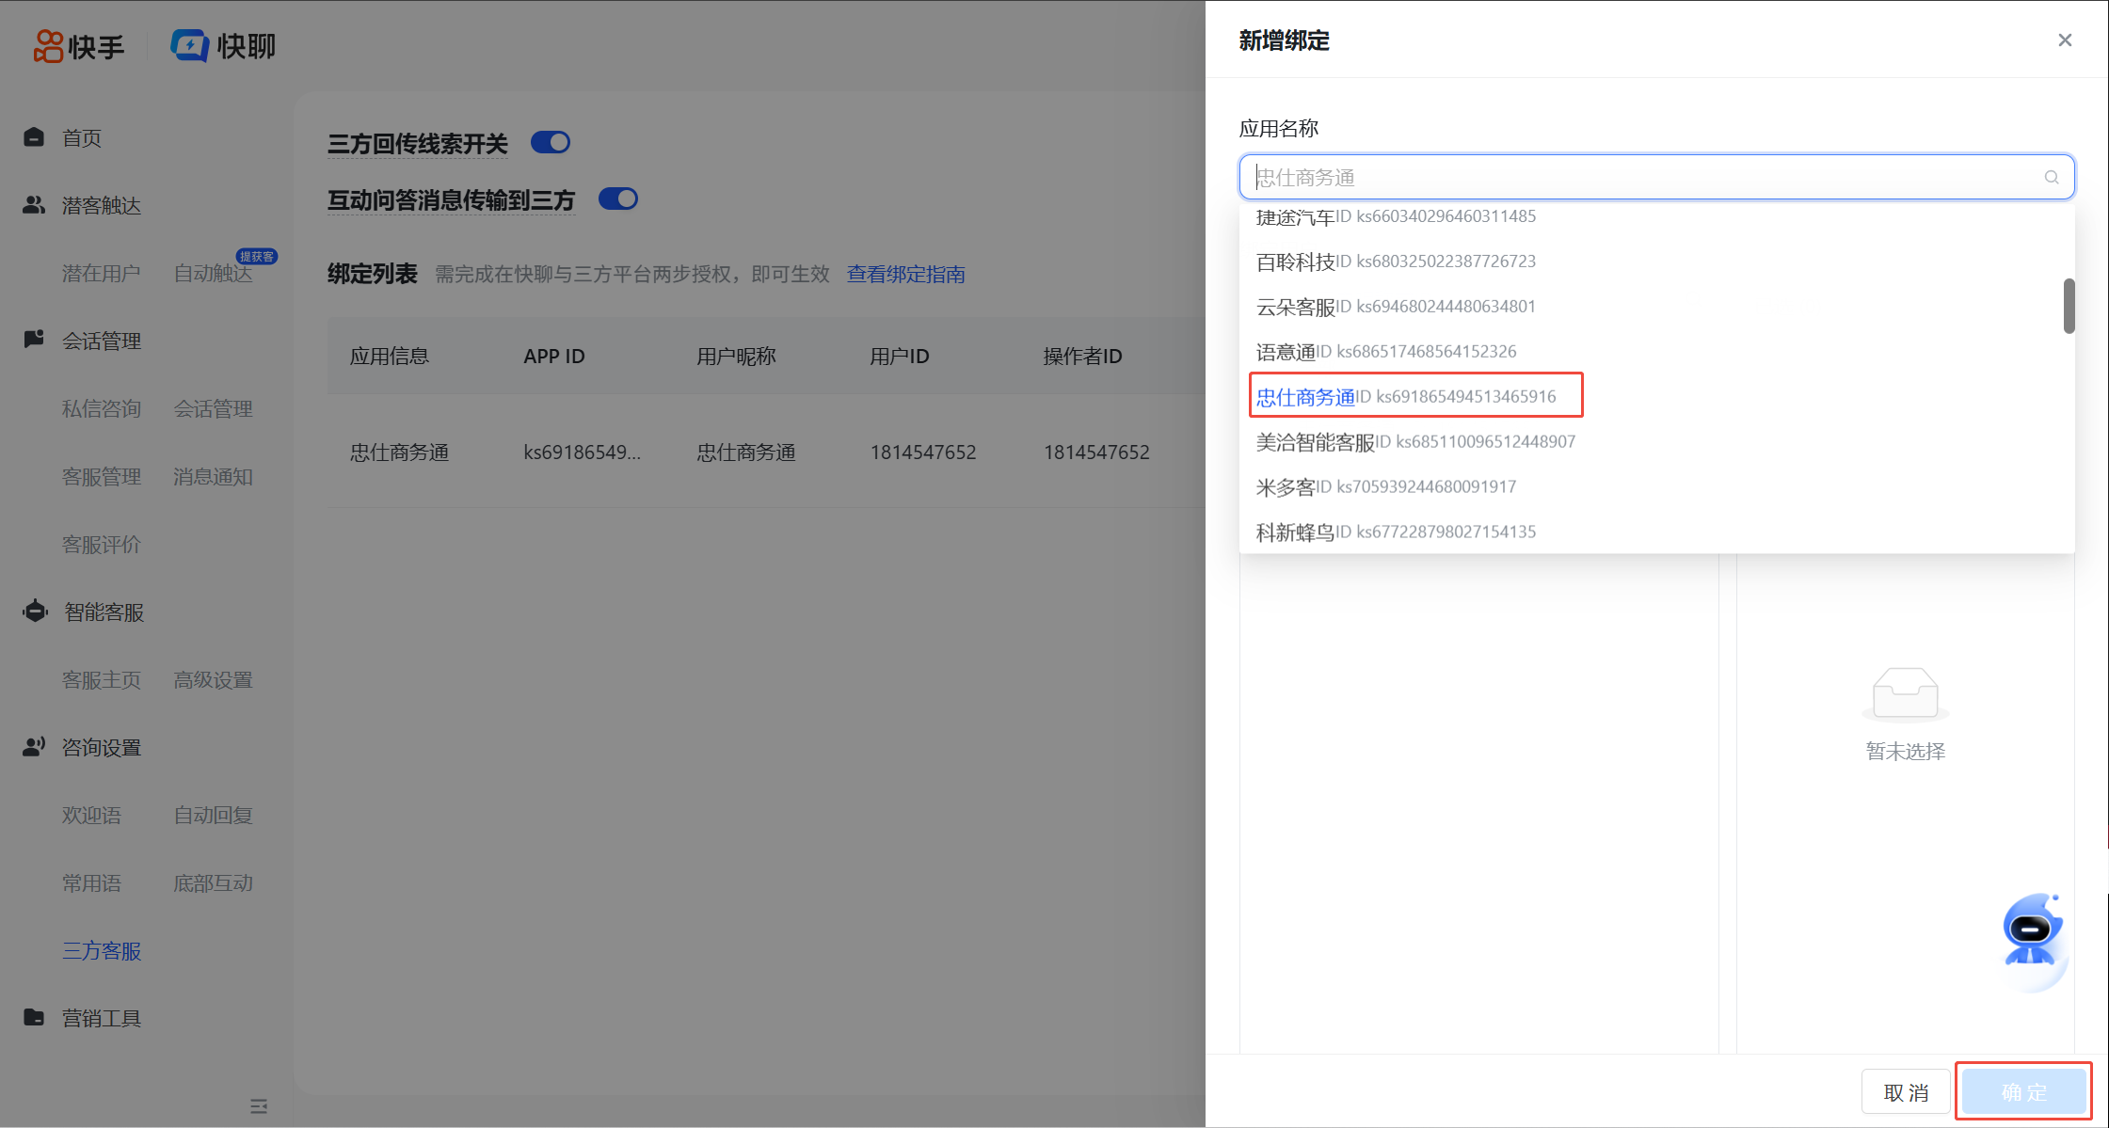This screenshot has width=2109, height=1128.
Task: Click the 潜客触达 people icon
Action: pos(34,205)
